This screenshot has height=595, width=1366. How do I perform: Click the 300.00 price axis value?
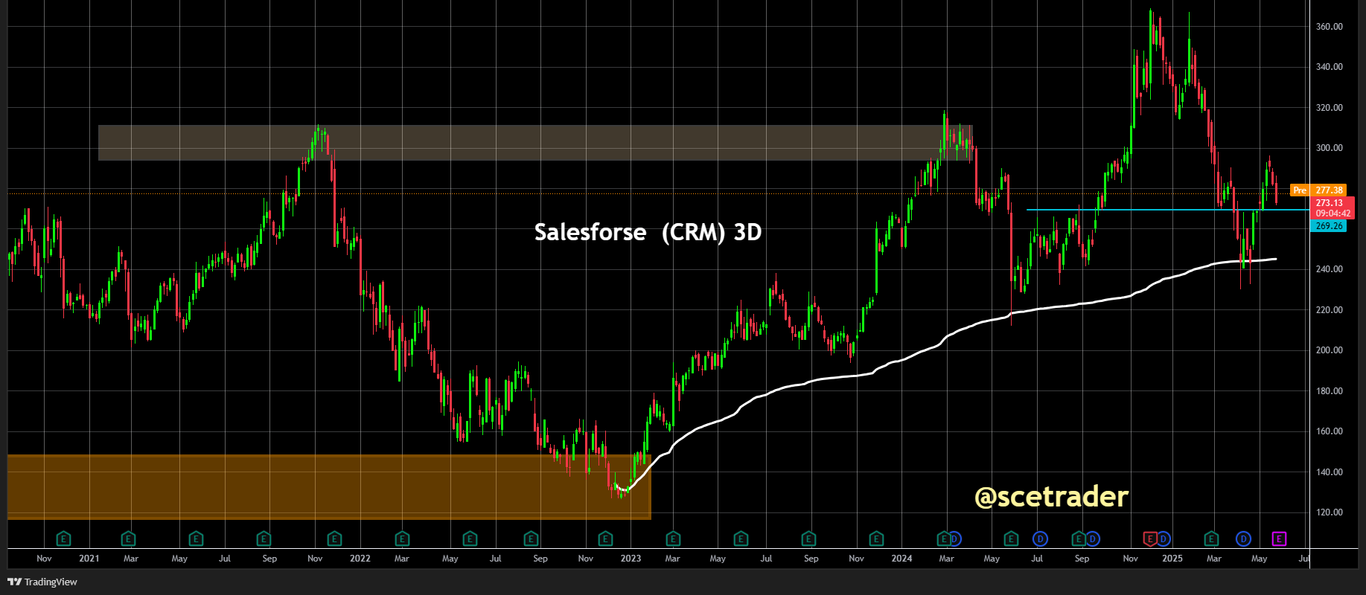pos(1329,148)
